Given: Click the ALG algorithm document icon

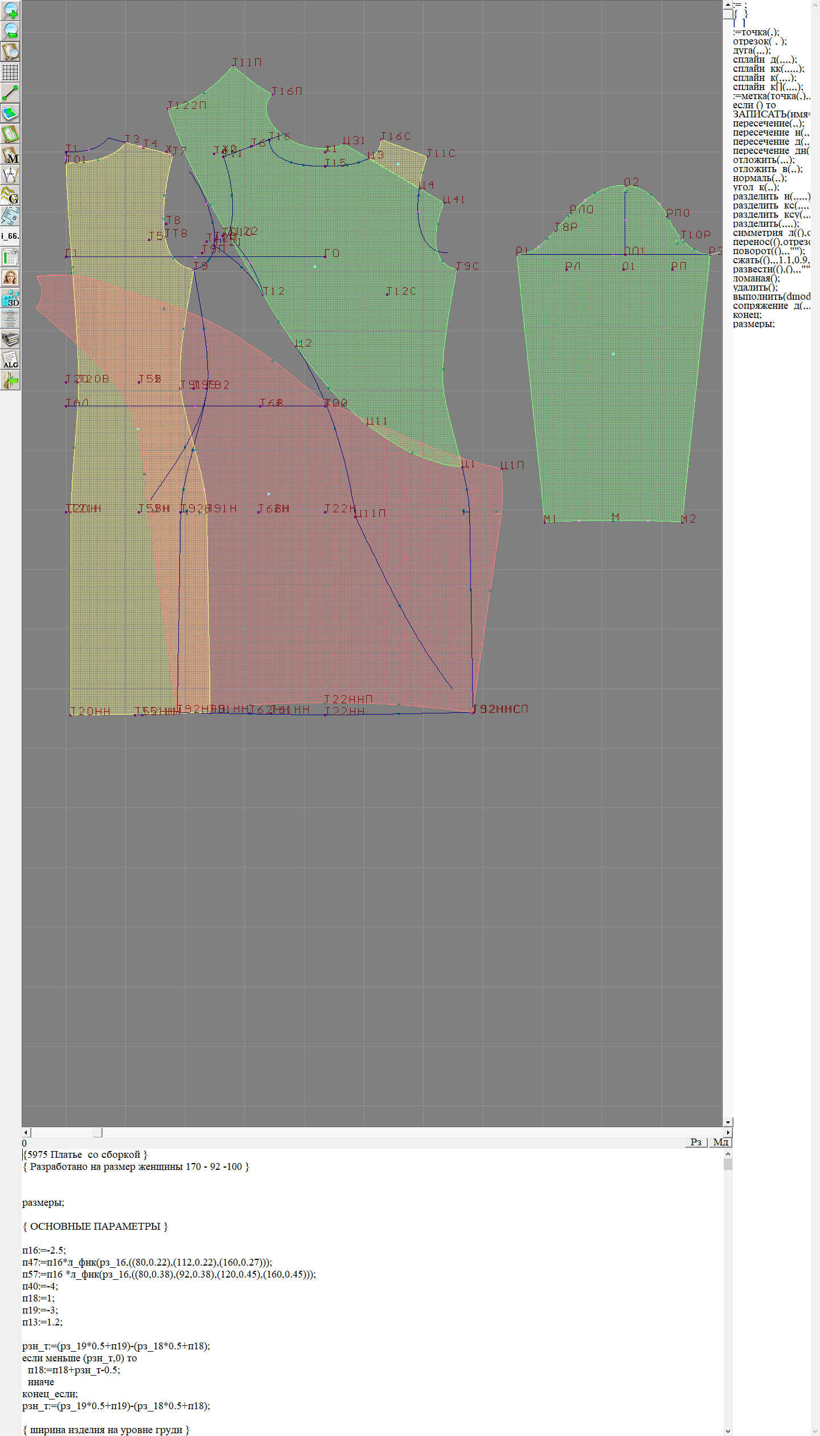Looking at the screenshot, I should click(10, 360).
